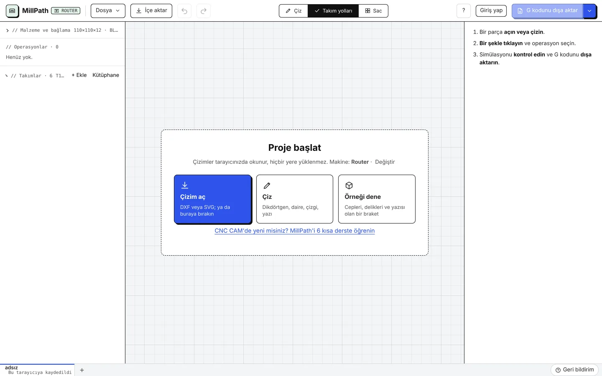Click the step "Bir parça açın veya çizin."

coord(512,32)
